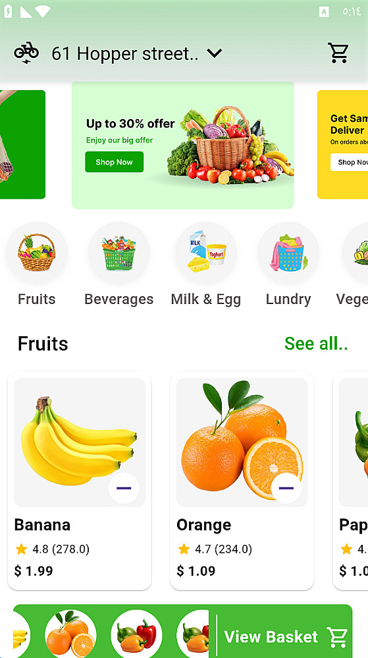Screen dimensions: 368x658
Task: Open the See all.. link for Fruits
Action: (x=316, y=343)
